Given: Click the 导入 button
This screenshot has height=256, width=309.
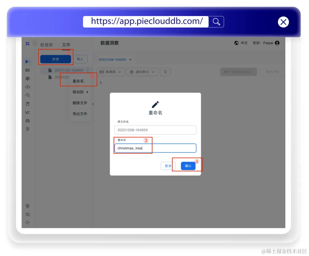Looking at the screenshot, I should coord(80,59).
